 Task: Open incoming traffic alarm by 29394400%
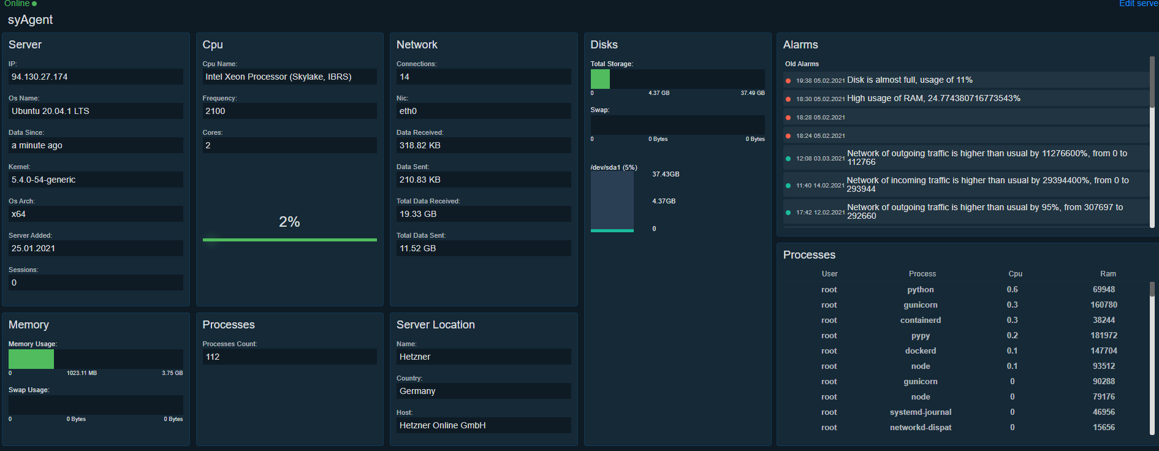coord(966,185)
